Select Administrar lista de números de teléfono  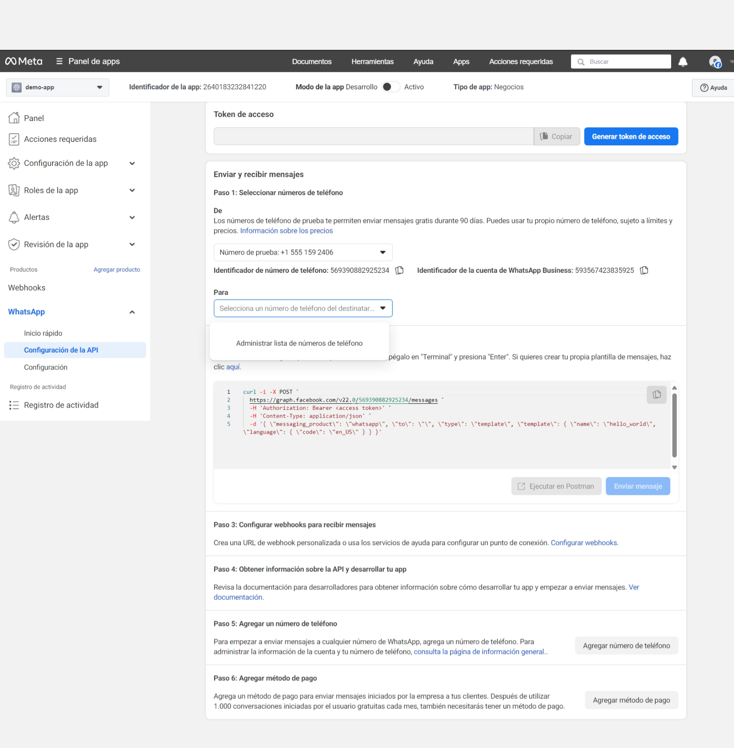point(299,343)
